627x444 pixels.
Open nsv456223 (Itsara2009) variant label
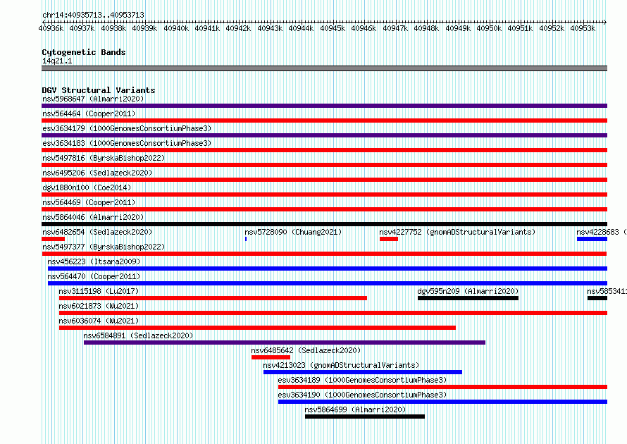[94, 261]
